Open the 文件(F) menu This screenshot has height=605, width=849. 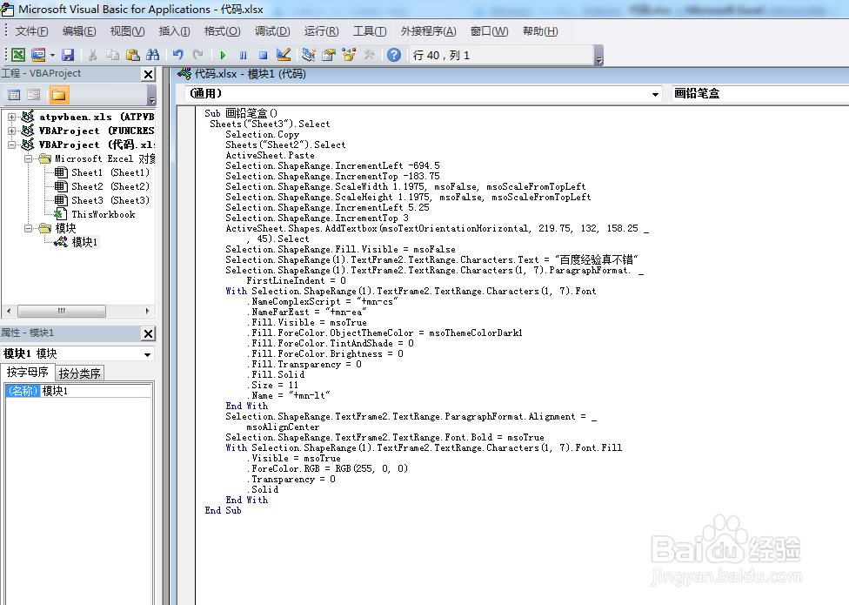31,31
